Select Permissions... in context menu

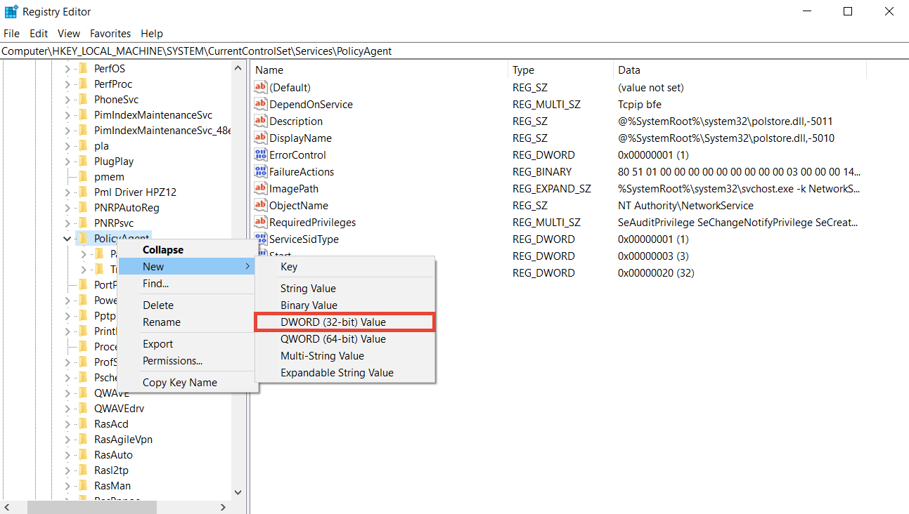click(x=172, y=361)
